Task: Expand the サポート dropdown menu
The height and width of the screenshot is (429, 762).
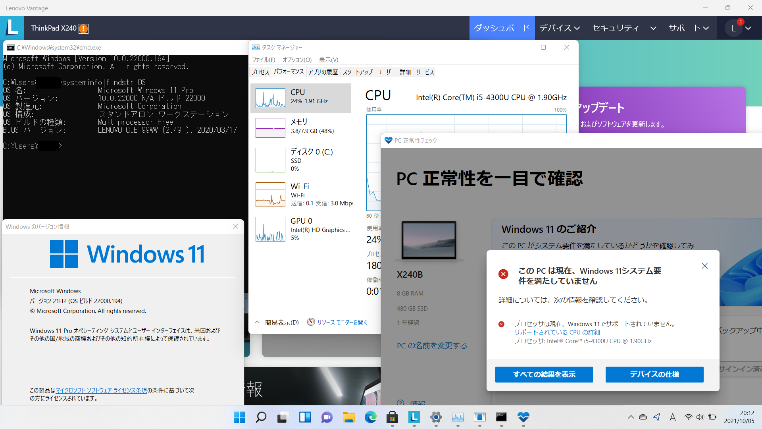Action: click(689, 28)
